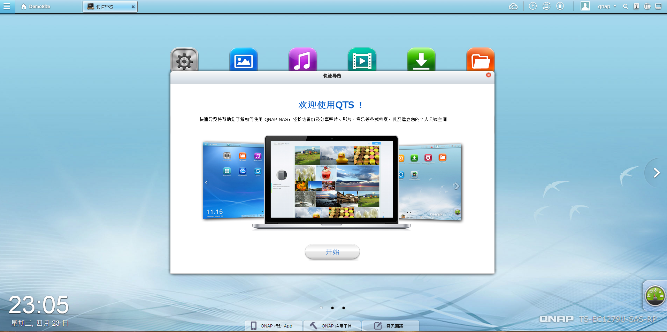Click the 开始 button

click(x=332, y=252)
